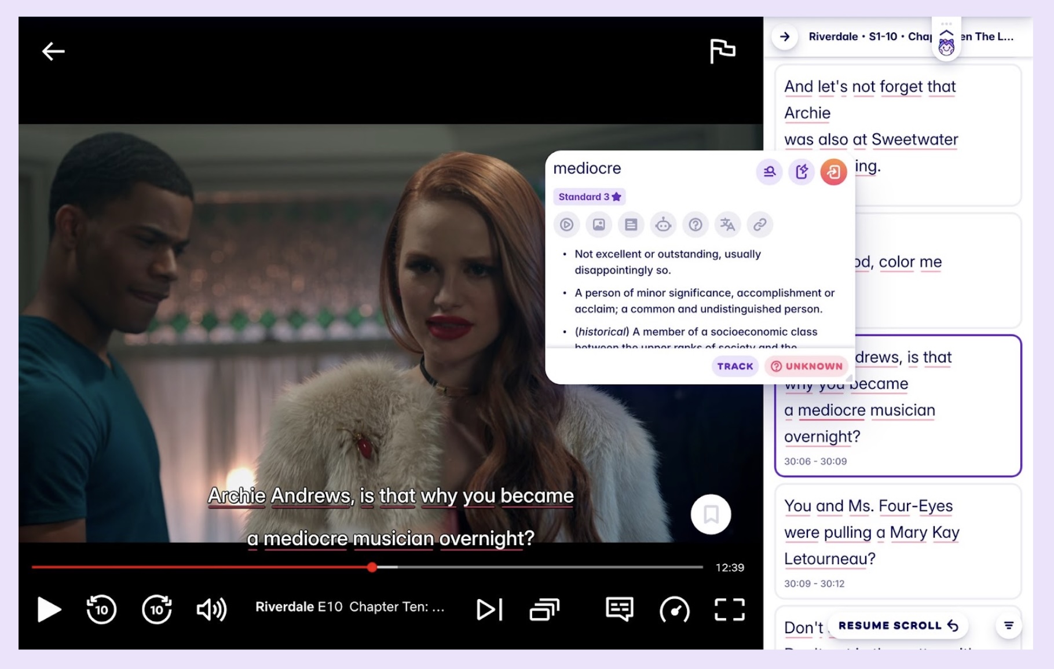This screenshot has height=669, width=1054.
Task: Open the playback speed control
Action: (674, 609)
